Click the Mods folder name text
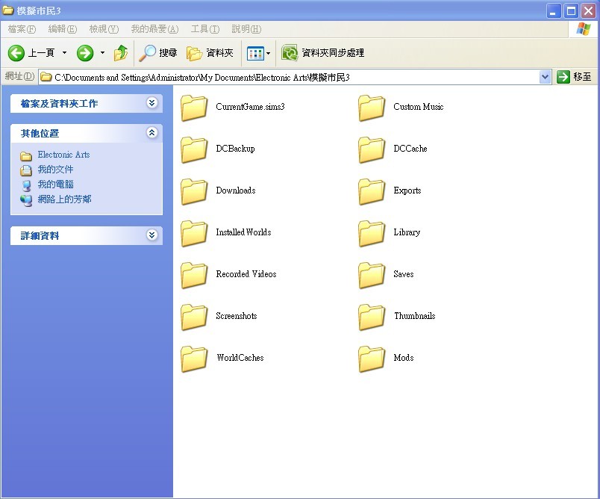The image size is (600, 499). (403, 358)
